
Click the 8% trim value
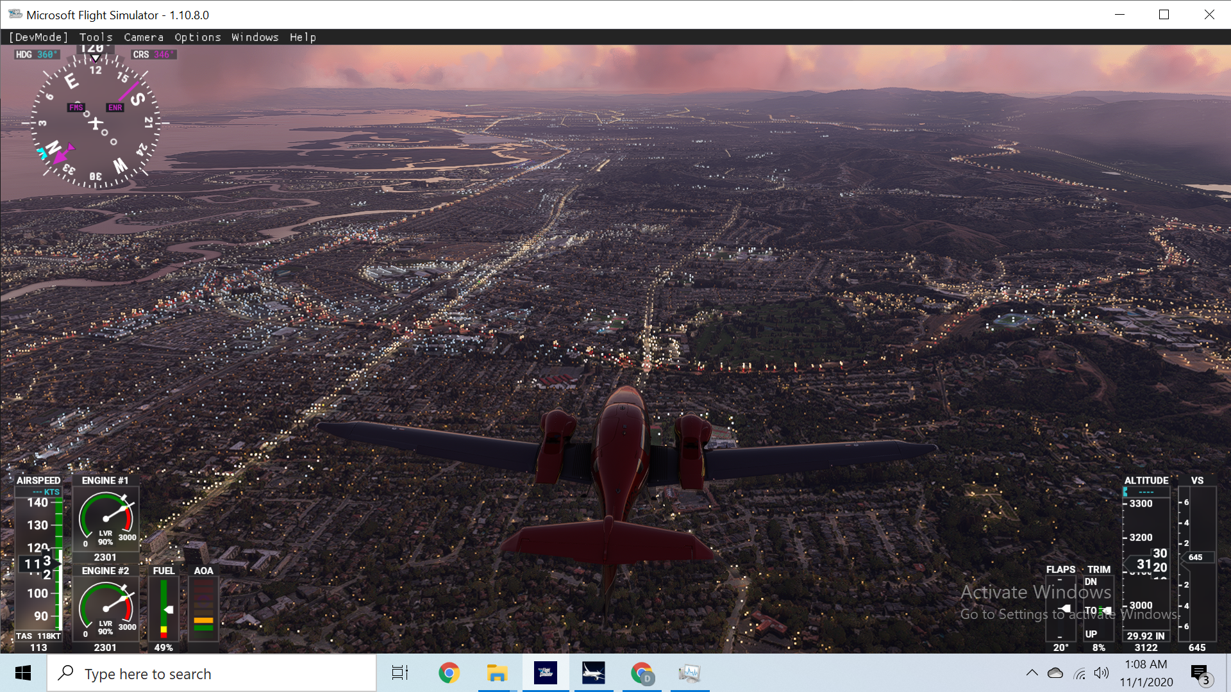tap(1099, 648)
